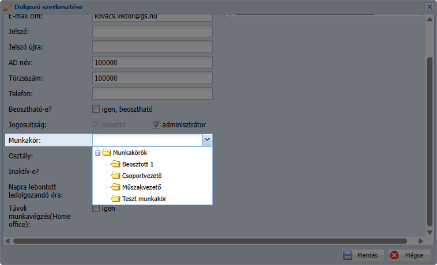Click inside the Munkakör combo box field
This screenshot has width=437, height=265.
(147, 140)
